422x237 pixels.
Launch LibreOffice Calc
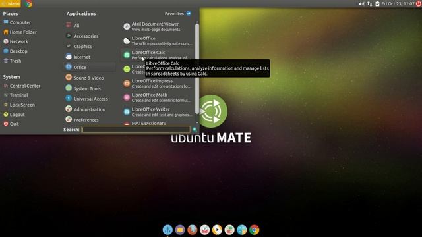[158, 55]
